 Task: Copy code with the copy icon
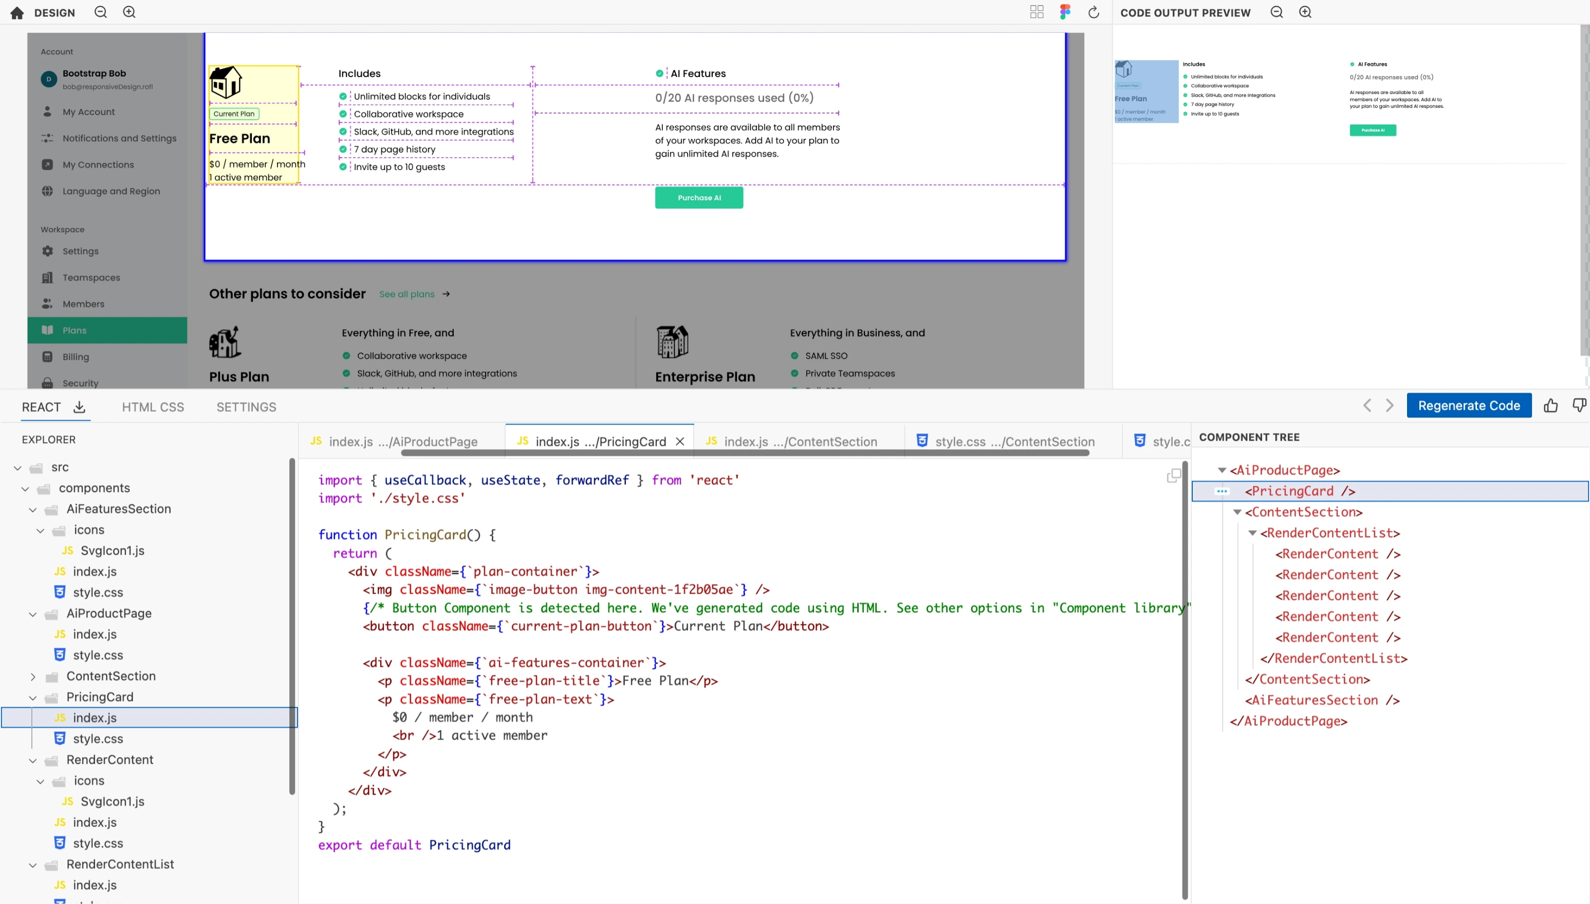click(x=1174, y=476)
